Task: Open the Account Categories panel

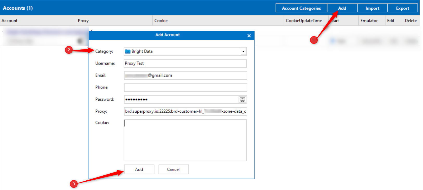Action: (x=301, y=8)
